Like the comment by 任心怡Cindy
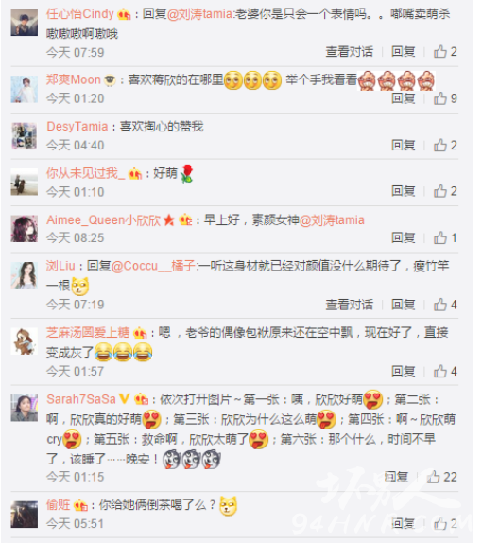 point(445,52)
